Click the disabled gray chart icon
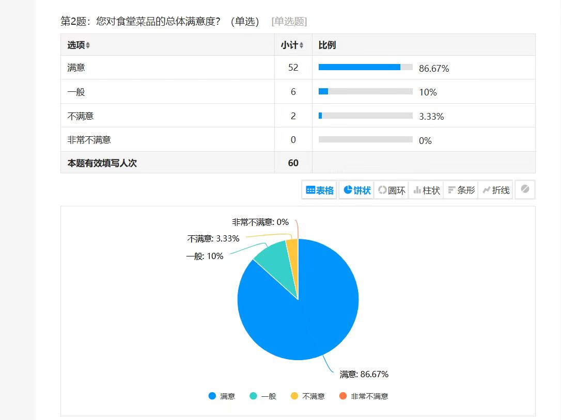Viewport: 561px width, 420px height. point(524,190)
